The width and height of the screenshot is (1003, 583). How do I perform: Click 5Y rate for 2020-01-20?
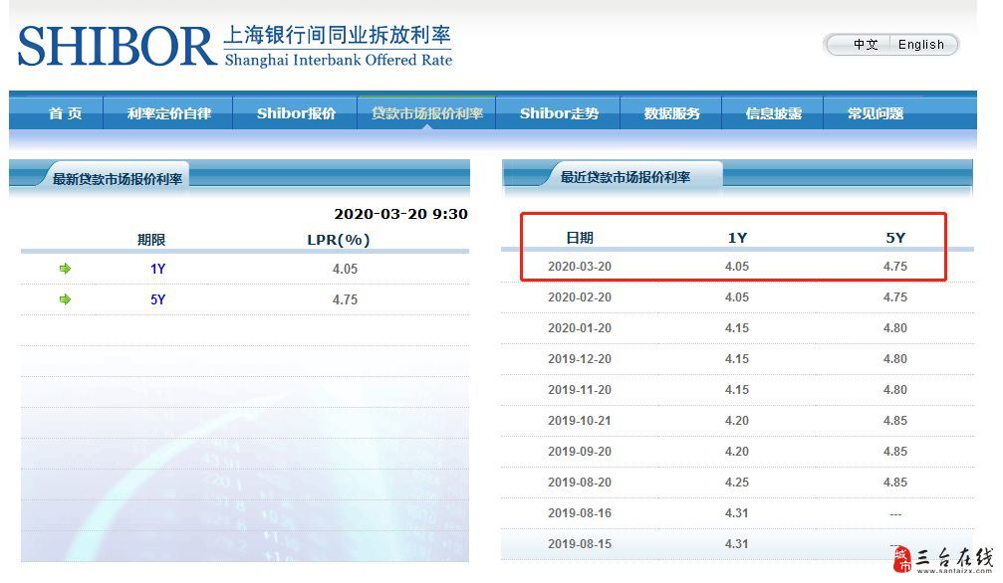click(894, 328)
